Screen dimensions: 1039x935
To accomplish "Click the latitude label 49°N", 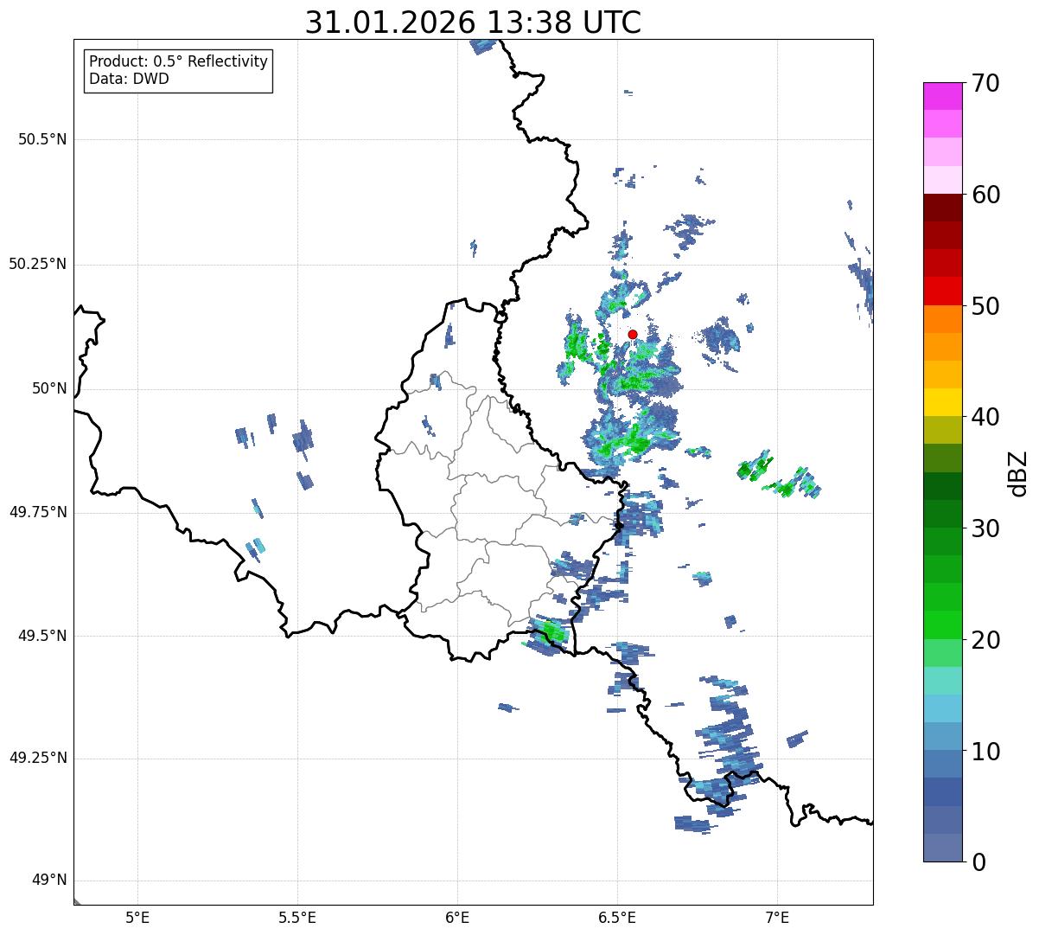I will 49,881.
